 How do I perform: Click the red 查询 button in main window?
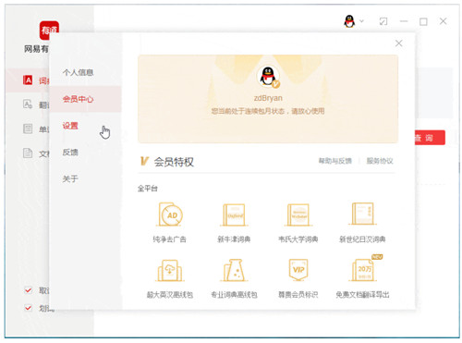pyautogui.click(x=430, y=138)
